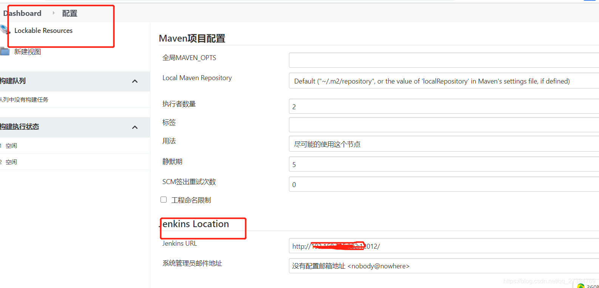Click the 构建队列 panel title
Viewport: 599px width, 288px height.
pos(13,81)
